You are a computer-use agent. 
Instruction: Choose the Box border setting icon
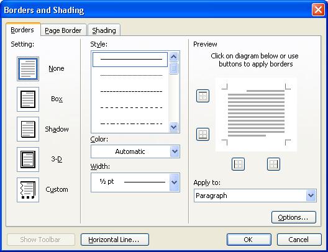pos(28,99)
